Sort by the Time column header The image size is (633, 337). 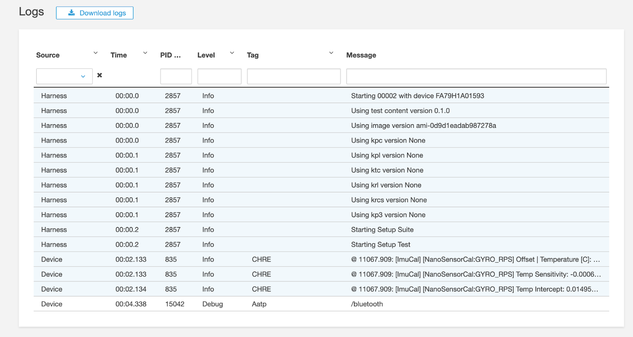pyautogui.click(x=119, y=55)
